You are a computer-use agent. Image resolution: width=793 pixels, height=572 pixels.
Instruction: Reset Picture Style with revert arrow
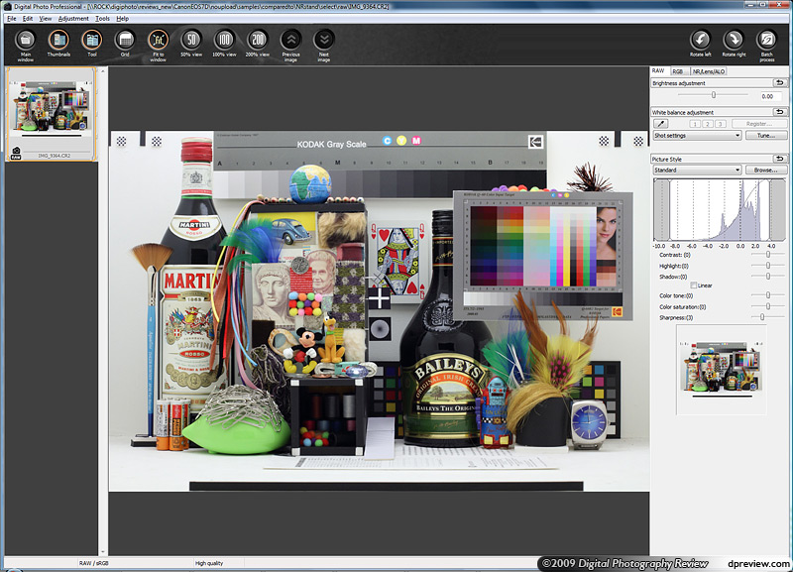(779, 159)
